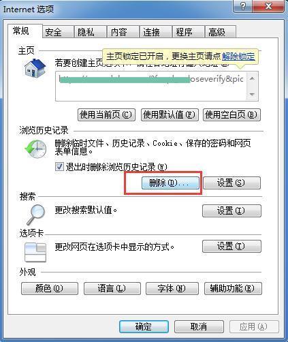Screen dimensions: 288x342
Task: Click the tabs window layout icon
Action: point(35,252)
